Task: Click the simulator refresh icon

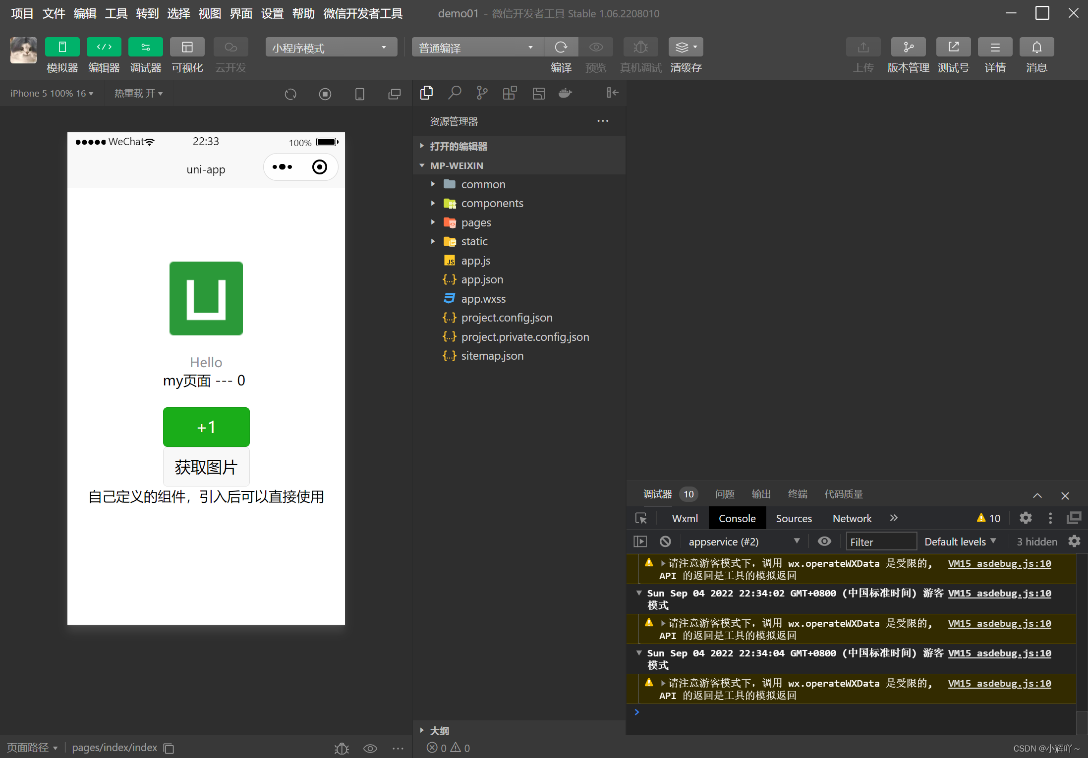Action: (290, 94)
